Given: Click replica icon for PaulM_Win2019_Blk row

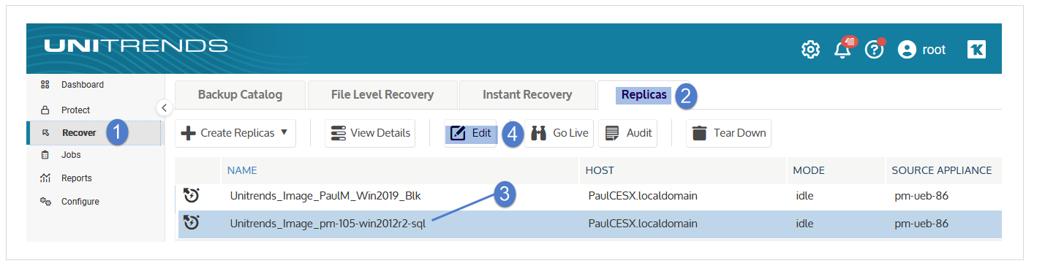Looking at the screenshot, I should pyautogui.click(x=191, y=195).
